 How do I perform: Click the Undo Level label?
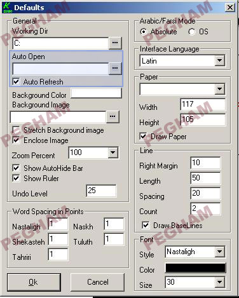pyautogui.click(x=30, y=194)
